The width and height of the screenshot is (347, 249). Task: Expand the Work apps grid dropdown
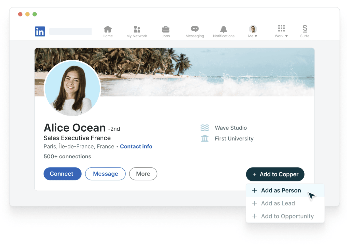[281, 32]
